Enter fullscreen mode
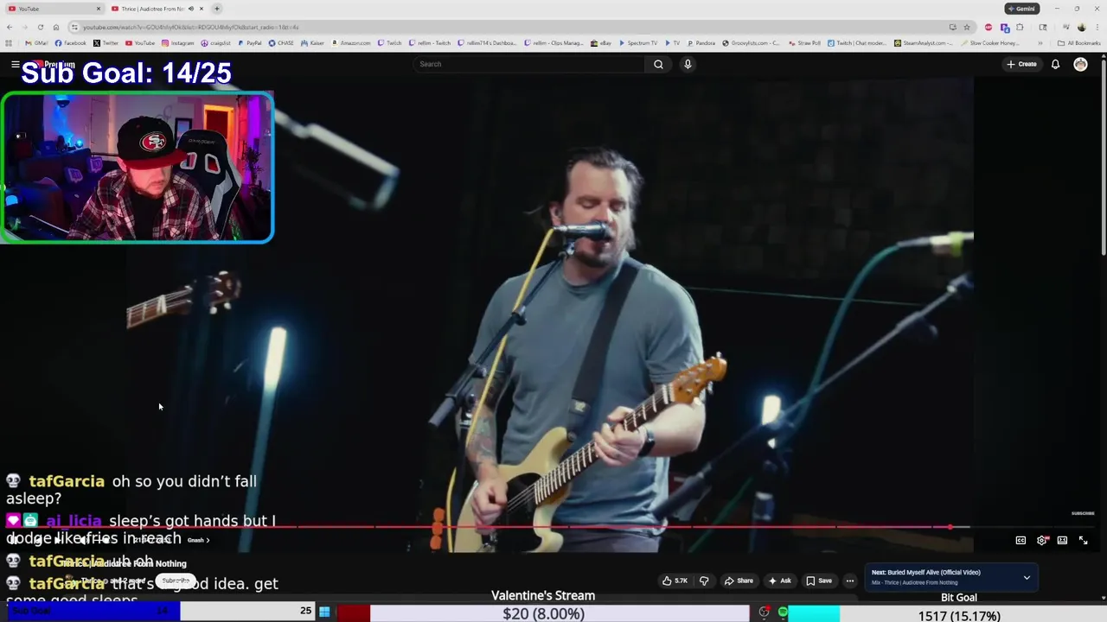The image size is (1107, 622). (1083, 540)
